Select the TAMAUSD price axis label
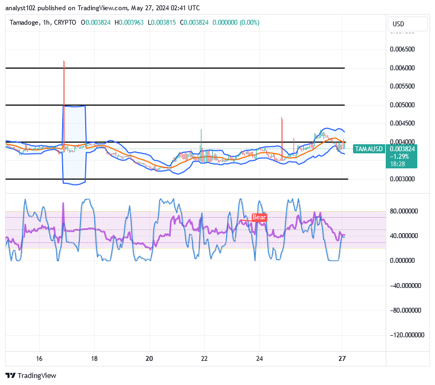The height and width of the screenshot is (385, 435). click(x=369, y=149)
